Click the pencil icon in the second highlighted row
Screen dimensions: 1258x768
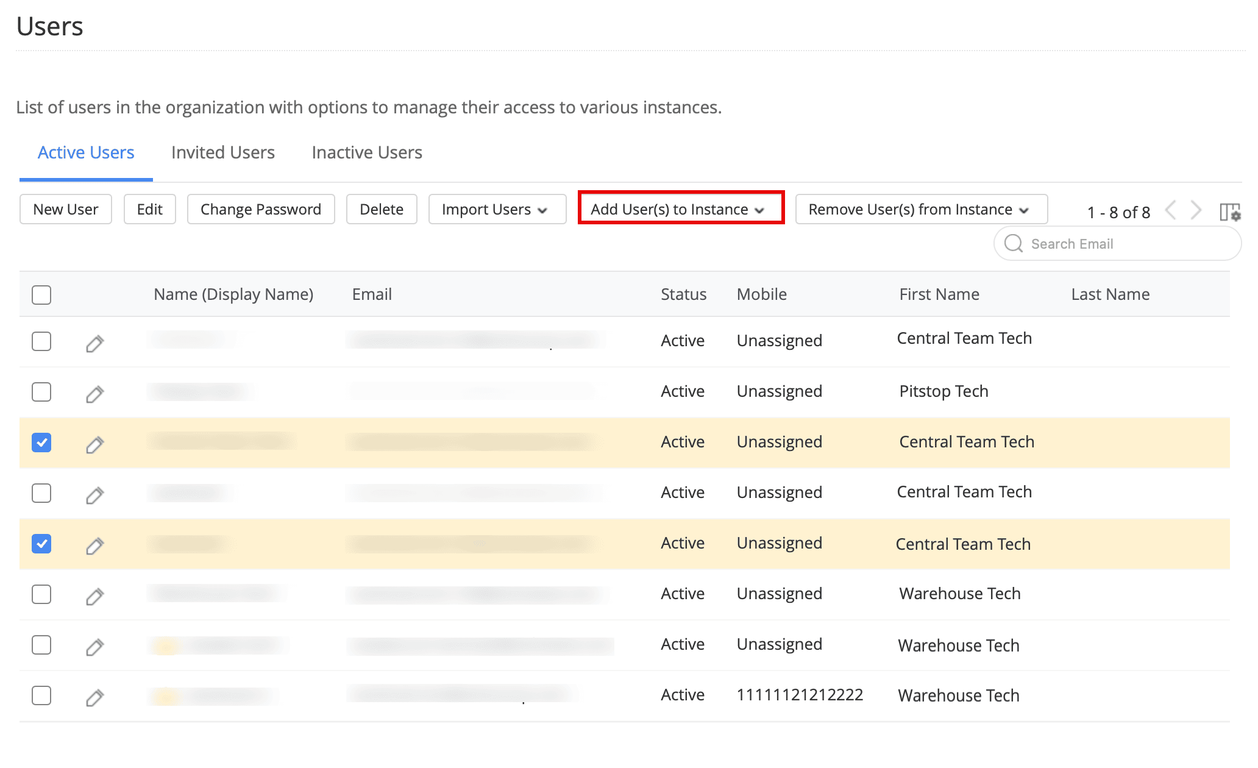94,546
